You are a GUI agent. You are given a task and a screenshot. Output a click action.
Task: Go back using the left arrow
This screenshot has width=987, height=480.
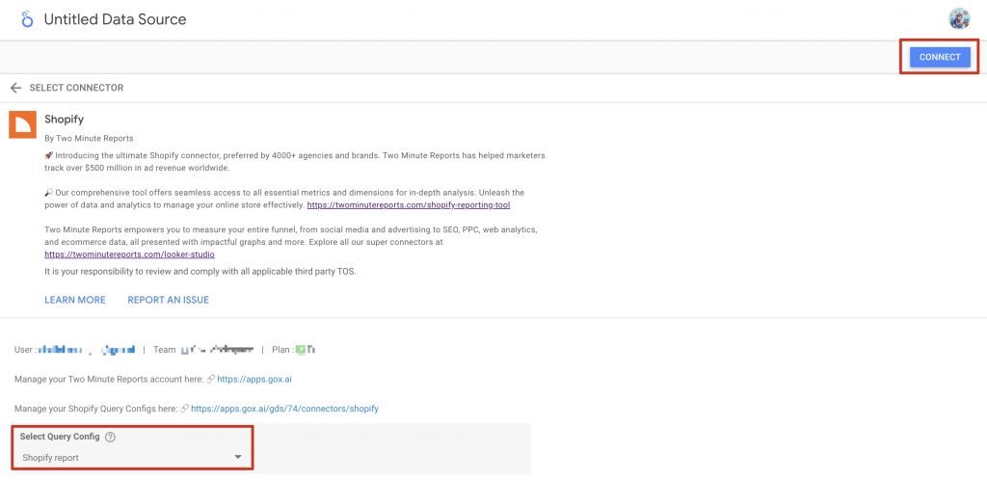tap(15, 88)
